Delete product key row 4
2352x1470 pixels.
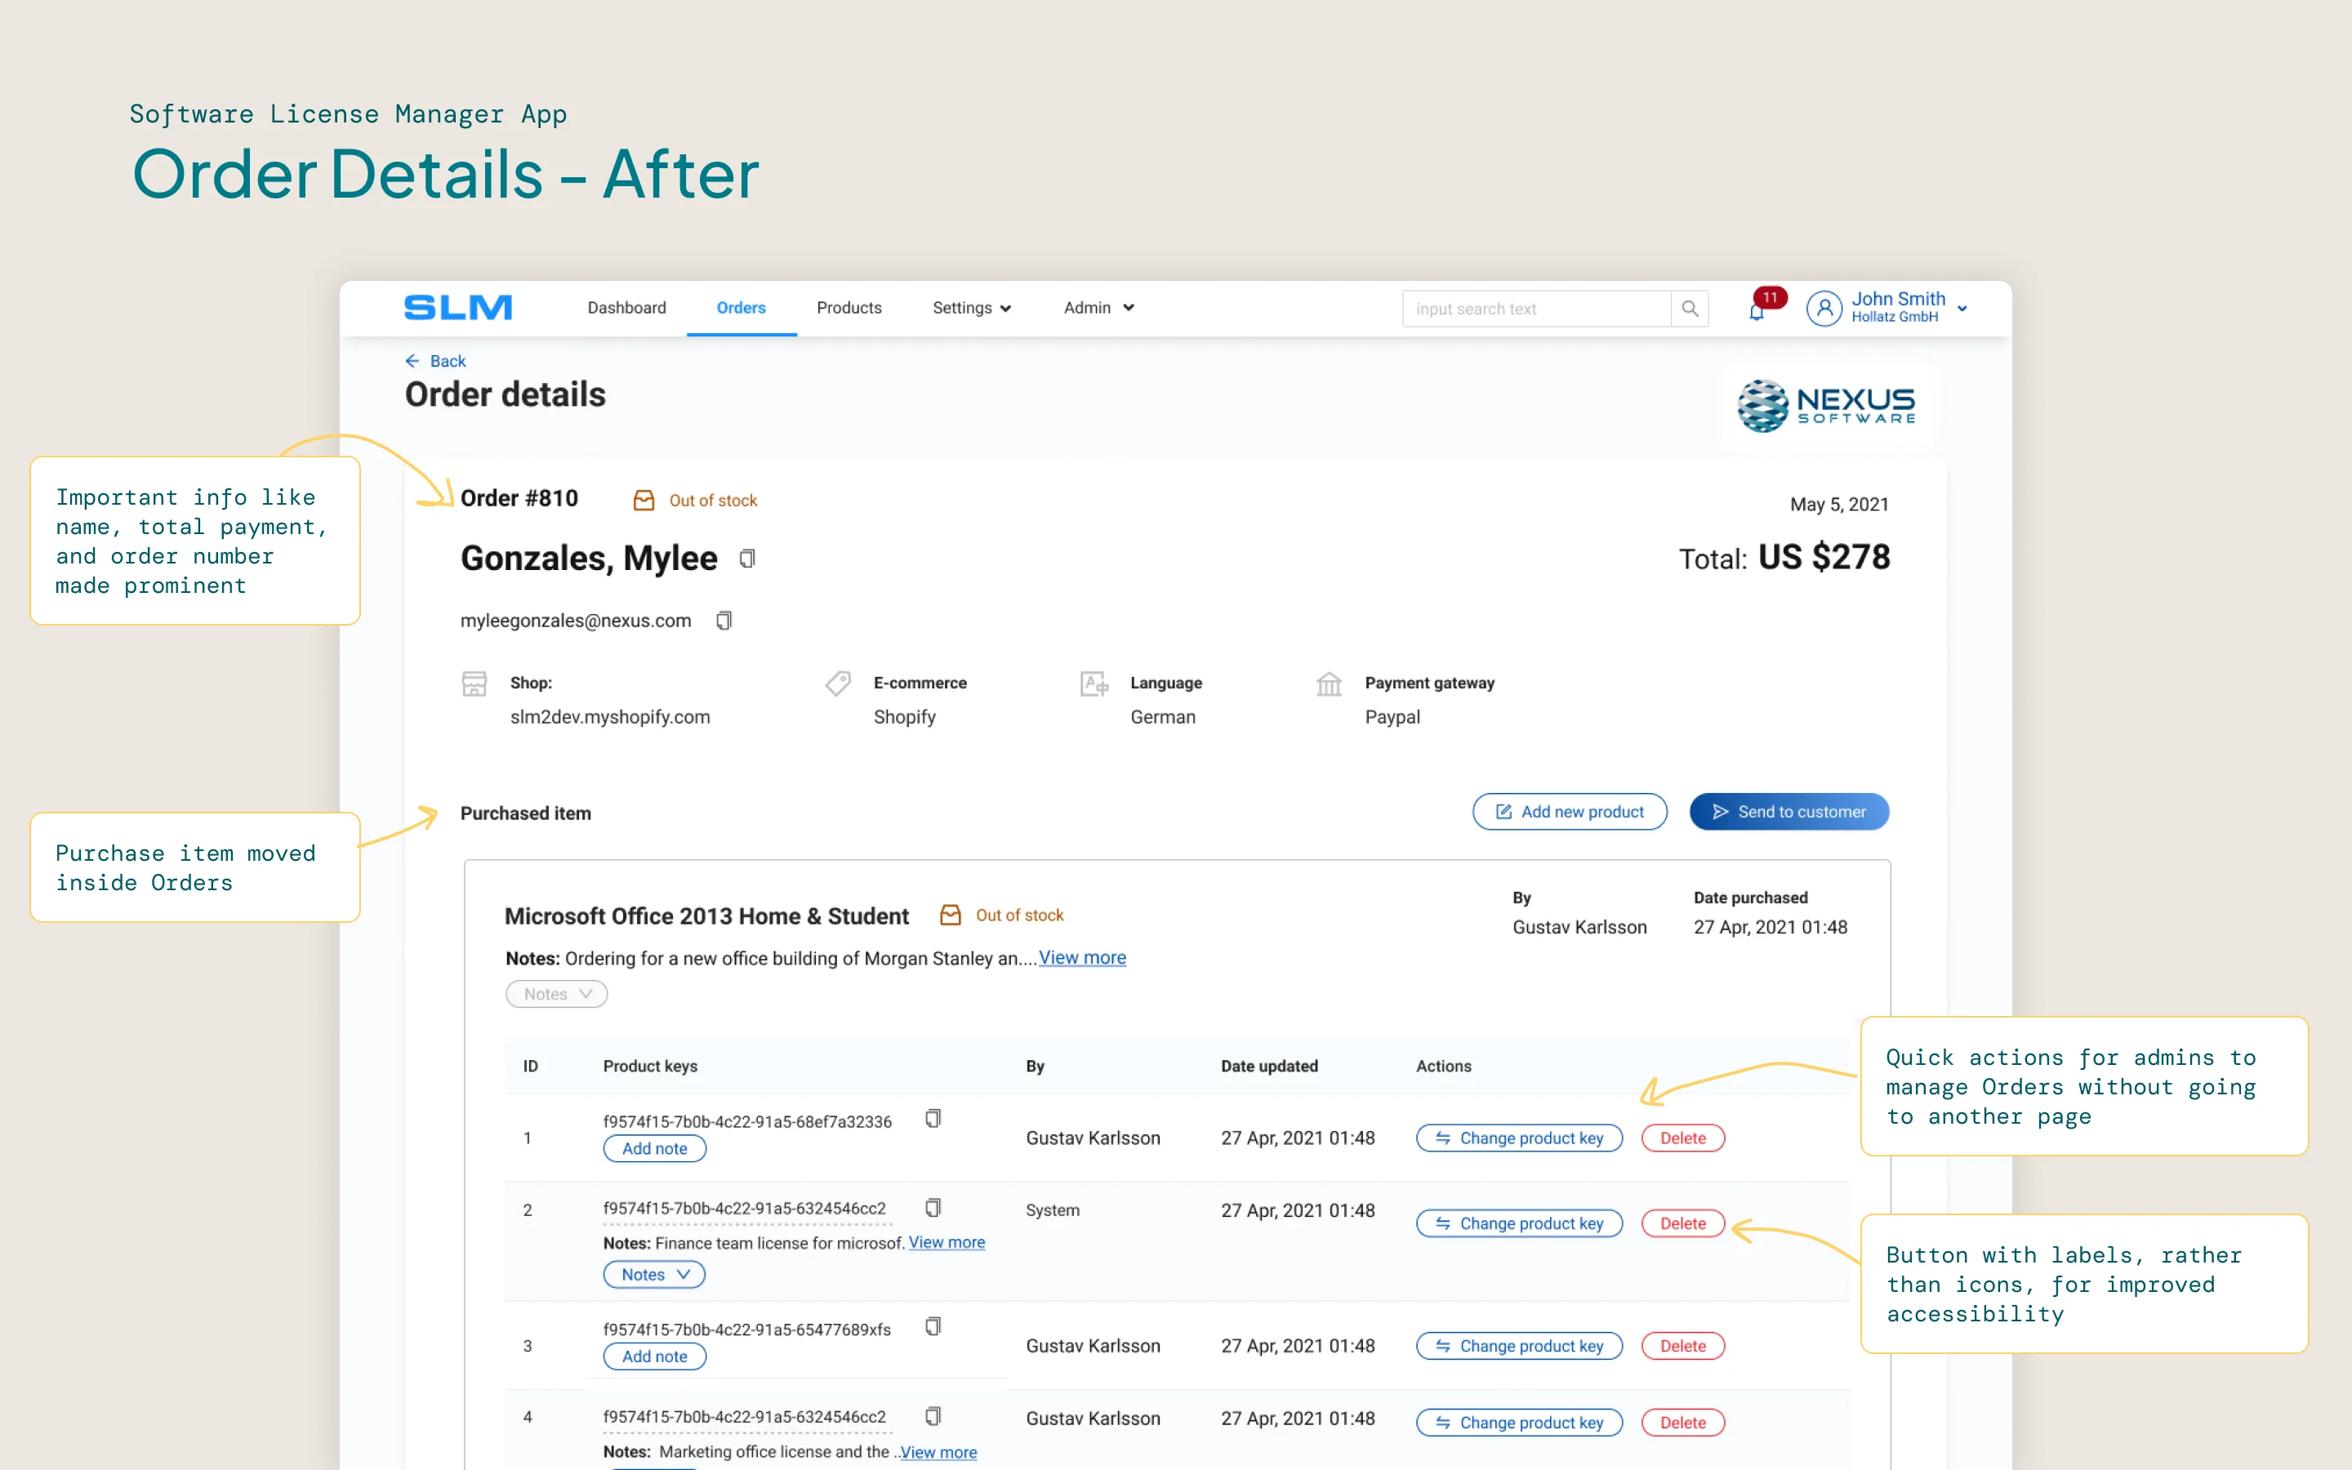point(1683,1423)
